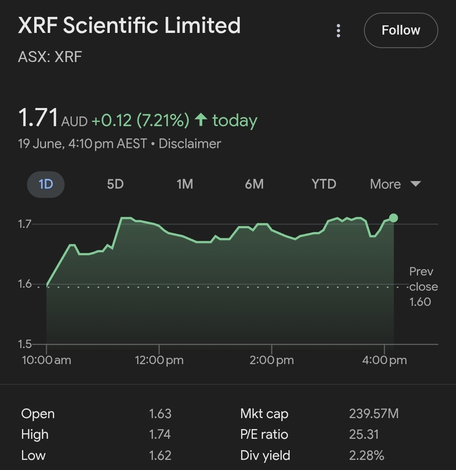Image resolution: width=456 pixels, height=470 pixels.
Task: Show the 1M price chart
Action: pyautogui.click(x=185, y=184)
